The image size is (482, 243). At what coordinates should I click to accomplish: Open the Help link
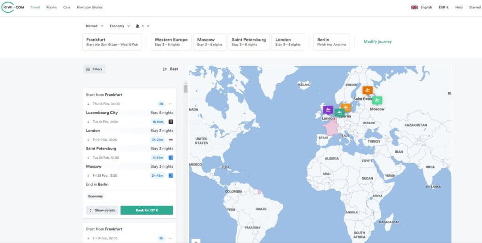coord(458,8)
